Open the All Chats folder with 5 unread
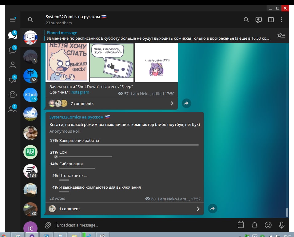The image size is (294, 237). (x=13, y=35)
